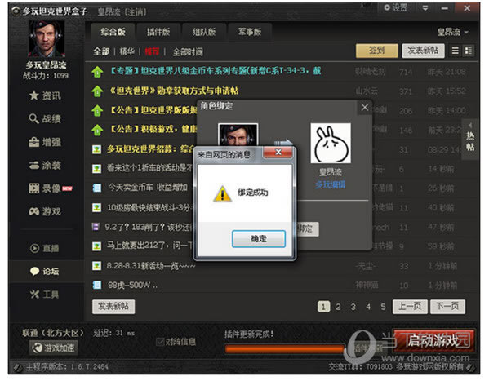
Task: Click the 注销 logout link
Action: [x=136, y=12]
